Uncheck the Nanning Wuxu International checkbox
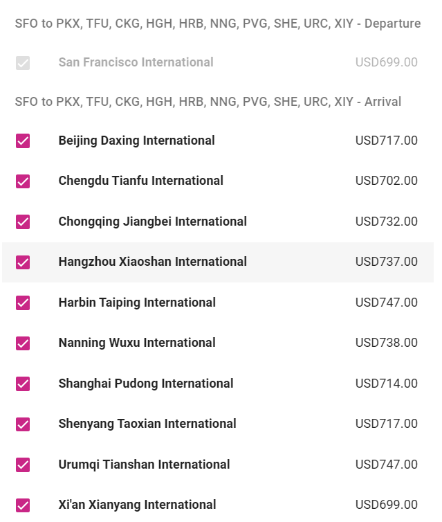442x522 pixels. [x=23, y=343]
